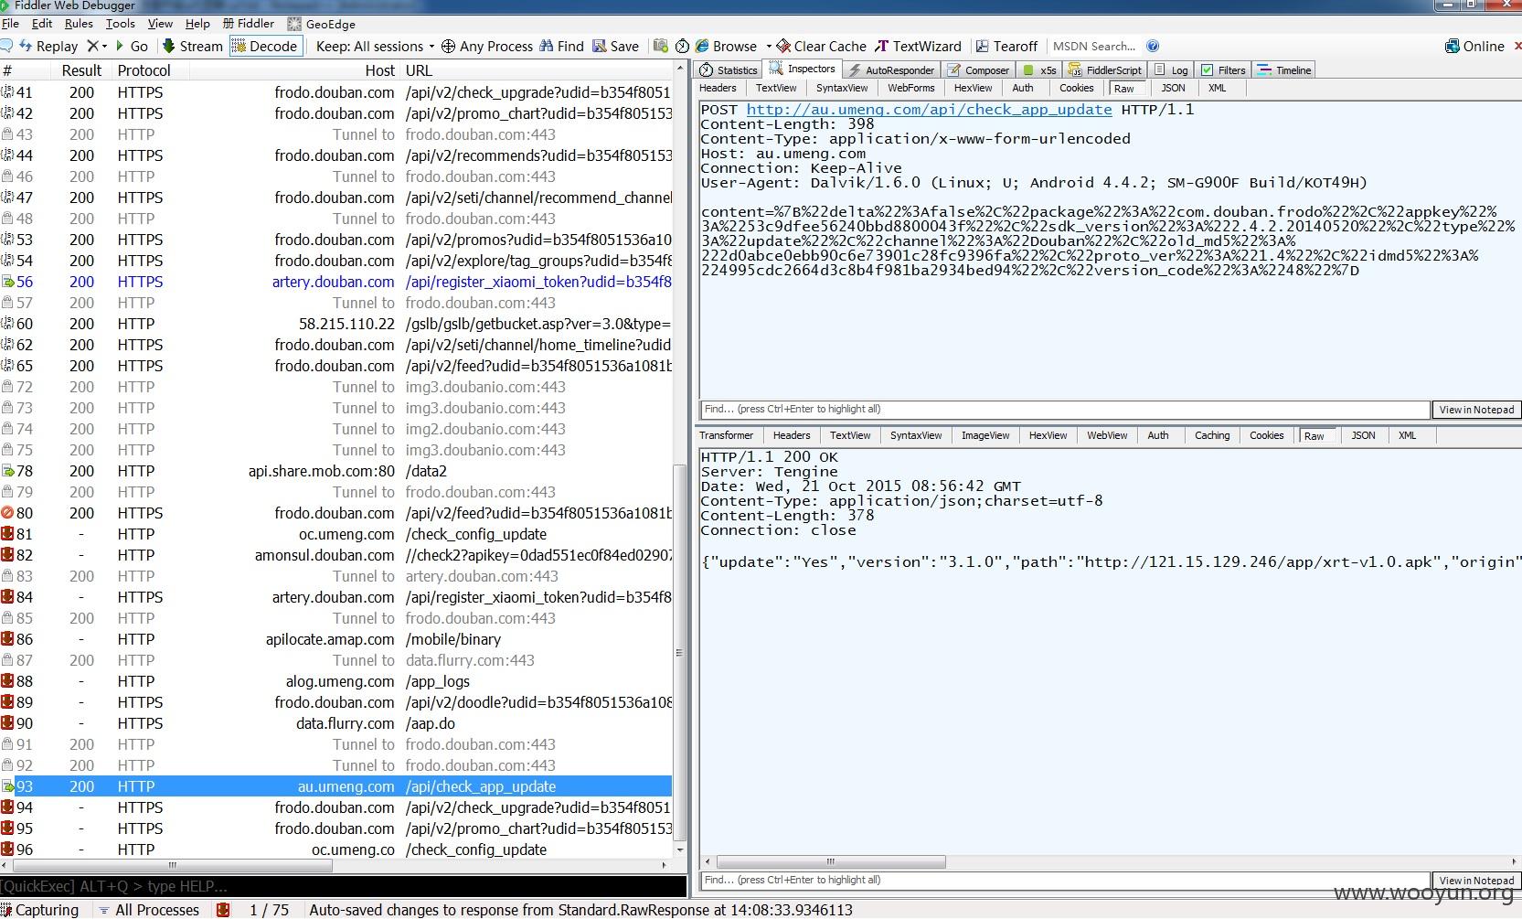The width and height of the screenshot is (1522, 919).
Task: Open the Filters tab with checkbox
Action: point(1223,69)
